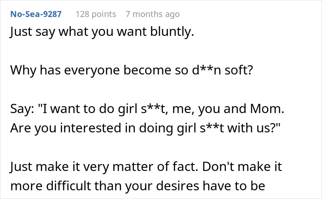This screenshot has height=199, width=322.
Task: Click the word 'Say:' starting the quote
Action: (x=22, y=109)
